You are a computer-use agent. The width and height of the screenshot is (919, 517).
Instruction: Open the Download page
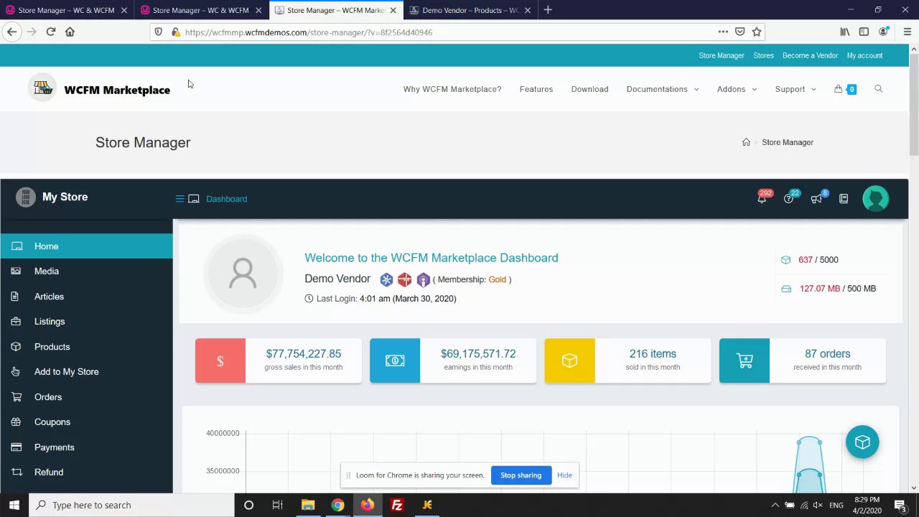pyautogui.click(x=589, y=89)
